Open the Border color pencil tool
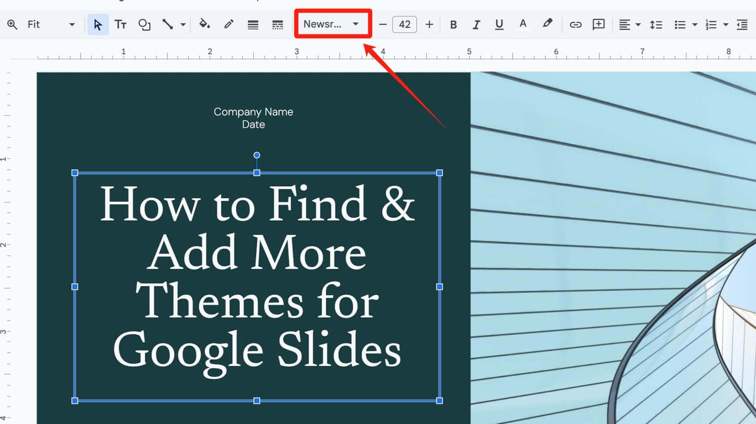The height and width of the screenshot is (424, 756). pos(228,24)
